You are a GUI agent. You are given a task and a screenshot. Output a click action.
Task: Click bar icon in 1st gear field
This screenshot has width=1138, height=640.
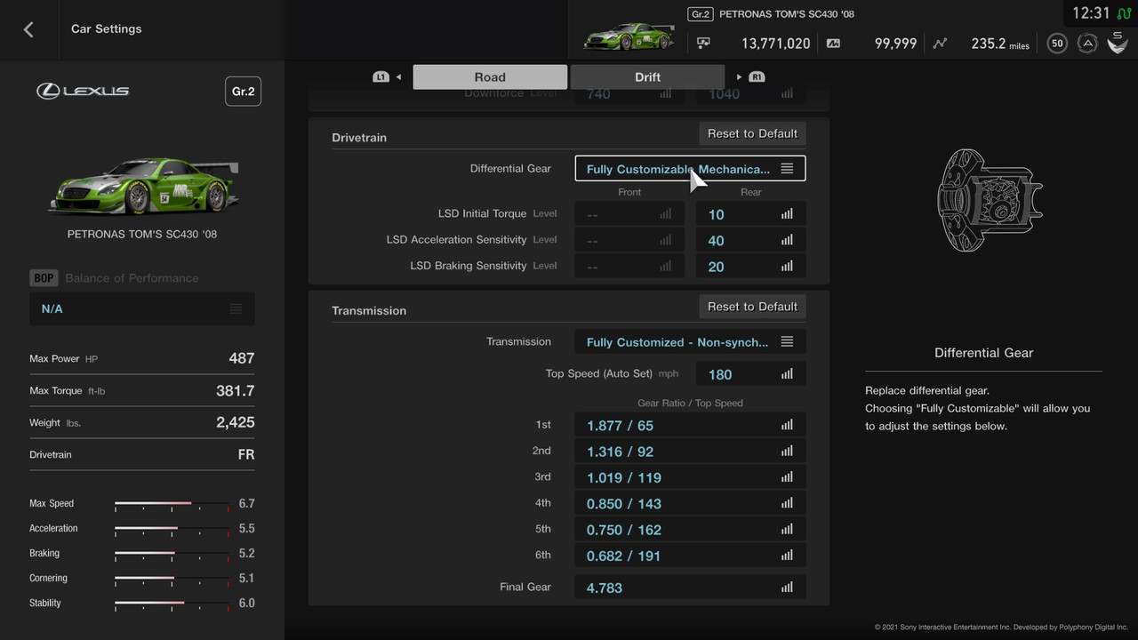(787, 426)
